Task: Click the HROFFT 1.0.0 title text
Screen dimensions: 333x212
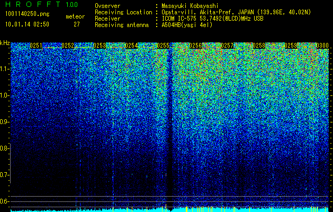Action: coord(41,4)
